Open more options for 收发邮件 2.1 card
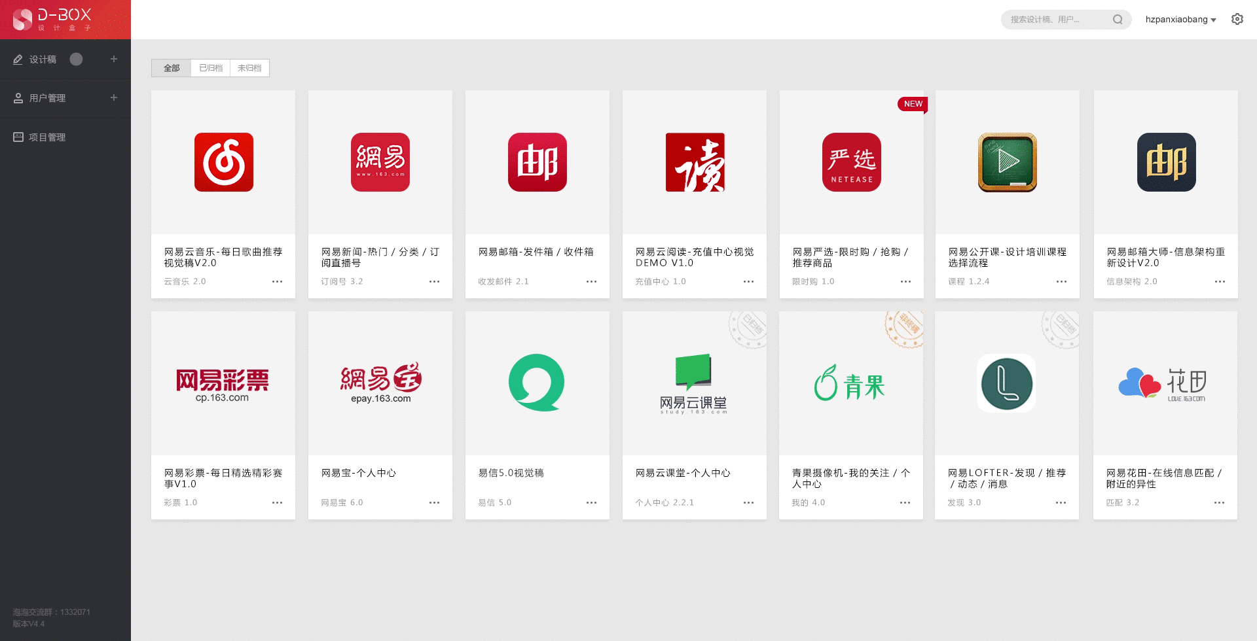Viewport: 1257px width, 641px height. coord(592,282)
